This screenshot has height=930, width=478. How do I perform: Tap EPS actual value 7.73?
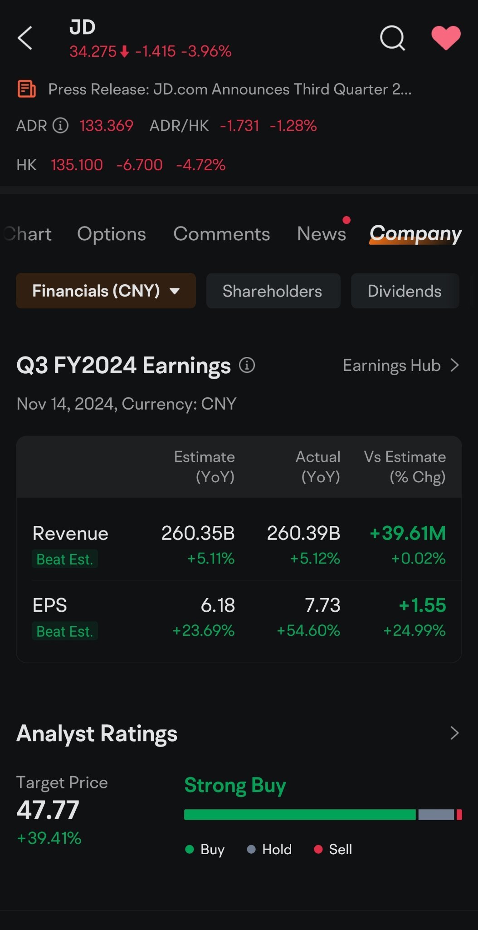point(322,605)
